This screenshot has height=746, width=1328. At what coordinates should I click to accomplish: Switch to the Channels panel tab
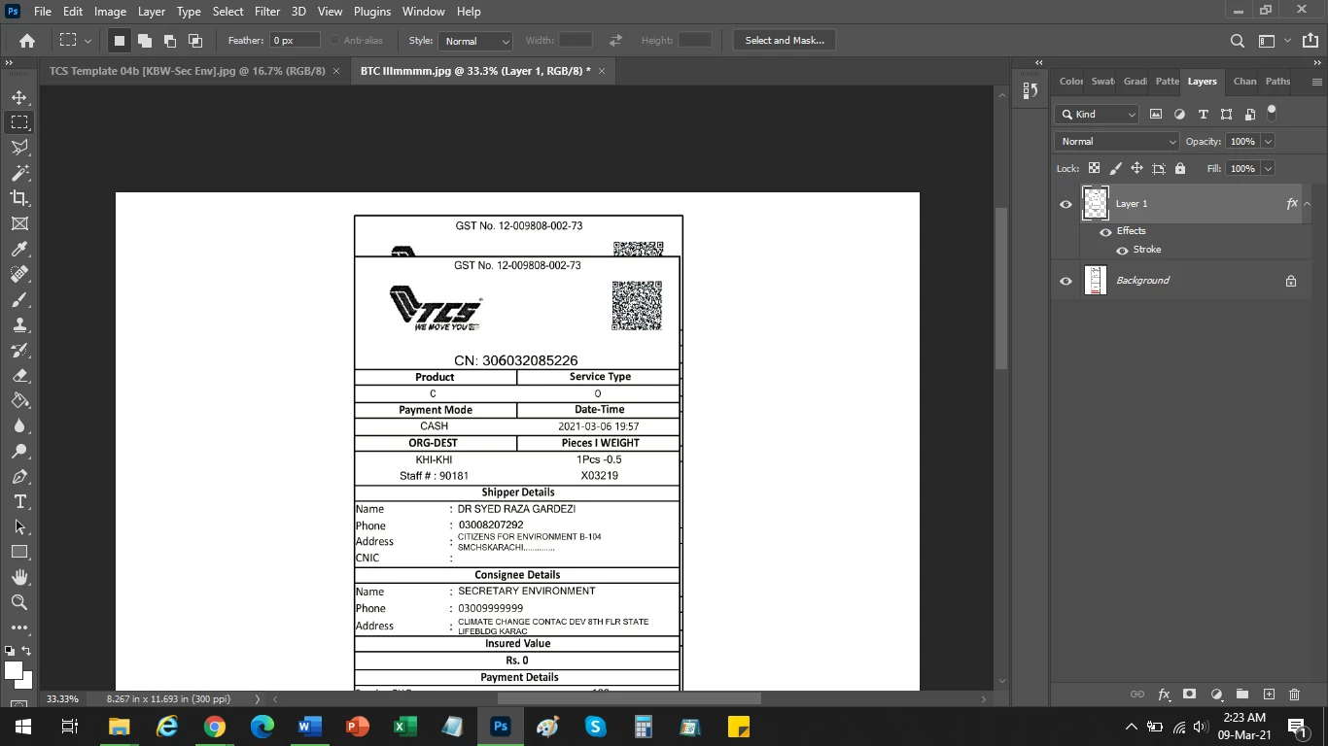[x=1244, y=82]
